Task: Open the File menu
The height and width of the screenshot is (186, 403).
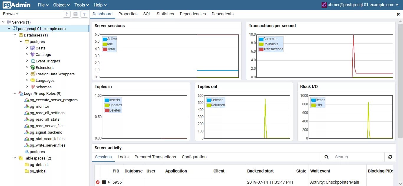Action: tap(43, 5)
